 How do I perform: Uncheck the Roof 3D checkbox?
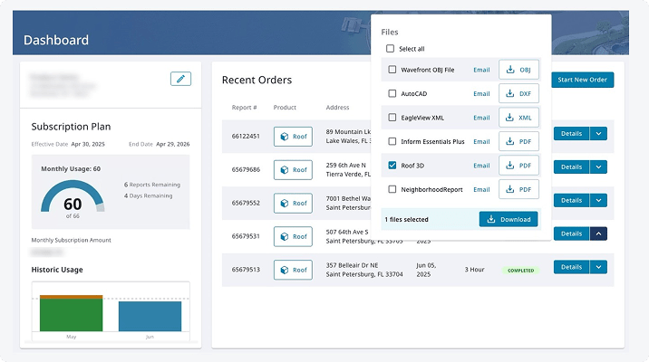(x=392, y=166)
